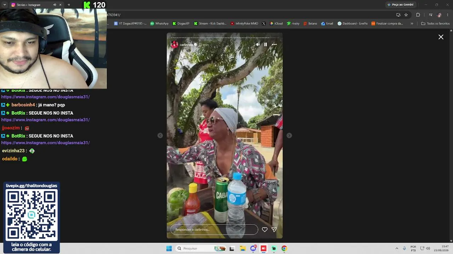Open the media controls icon in toolbar
This screenshot has width=453, height=254.
(430, 15)
